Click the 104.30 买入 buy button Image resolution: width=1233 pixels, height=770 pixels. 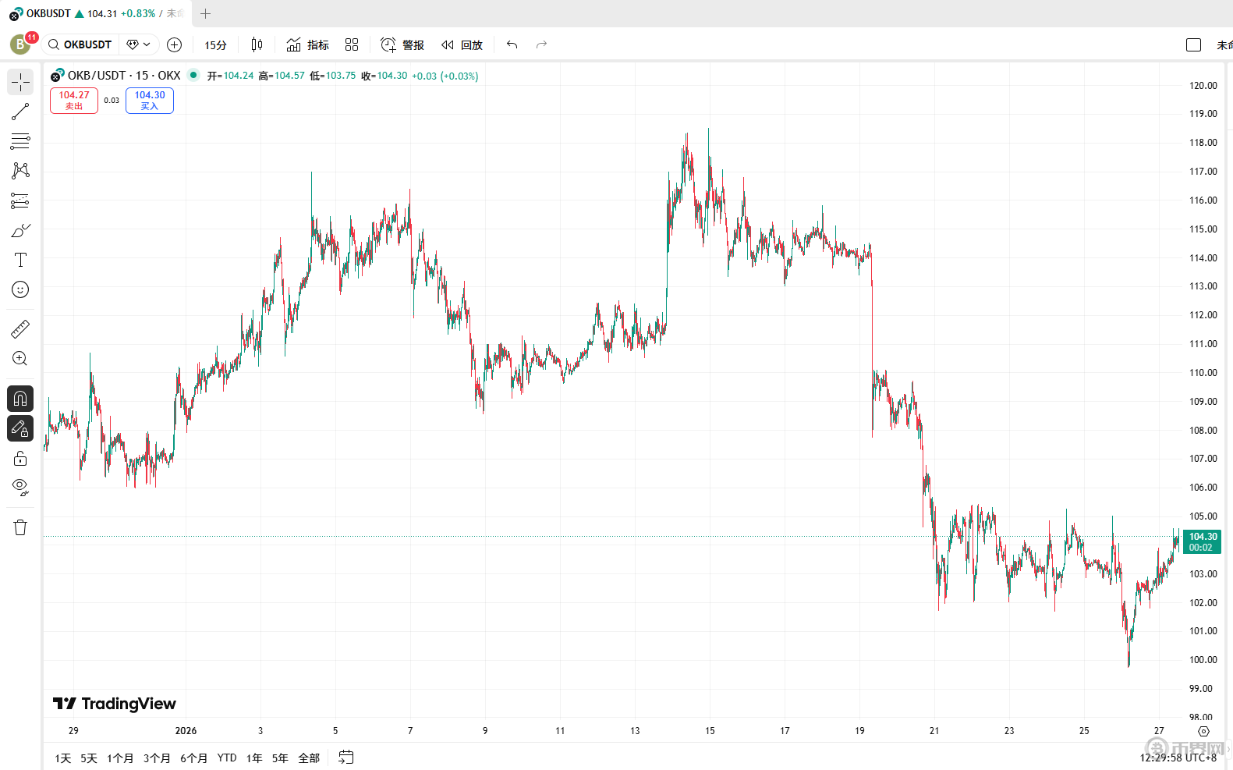pos(150,100)
